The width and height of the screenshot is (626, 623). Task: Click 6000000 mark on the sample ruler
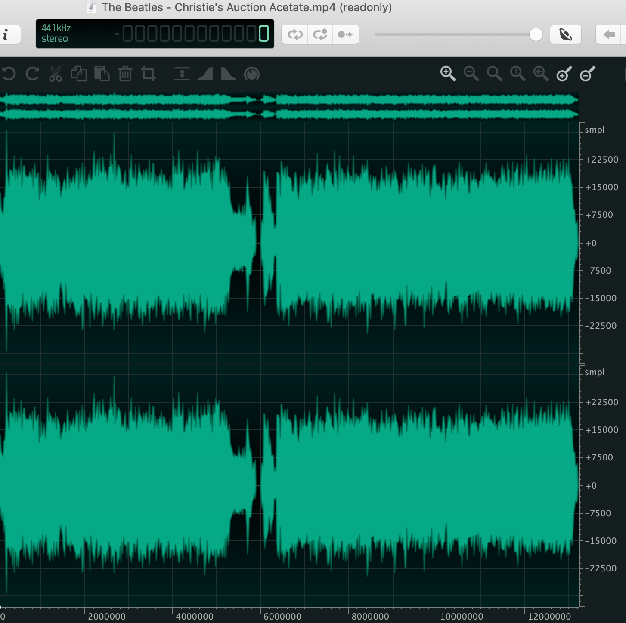pos(282,617)
